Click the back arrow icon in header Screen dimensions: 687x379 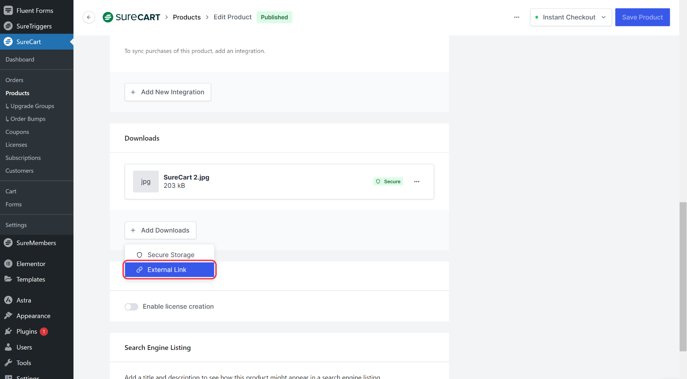[89, 17]
